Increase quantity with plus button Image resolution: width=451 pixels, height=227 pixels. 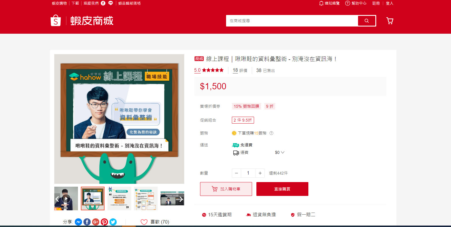pyautogui.click(x=260, y=173)
